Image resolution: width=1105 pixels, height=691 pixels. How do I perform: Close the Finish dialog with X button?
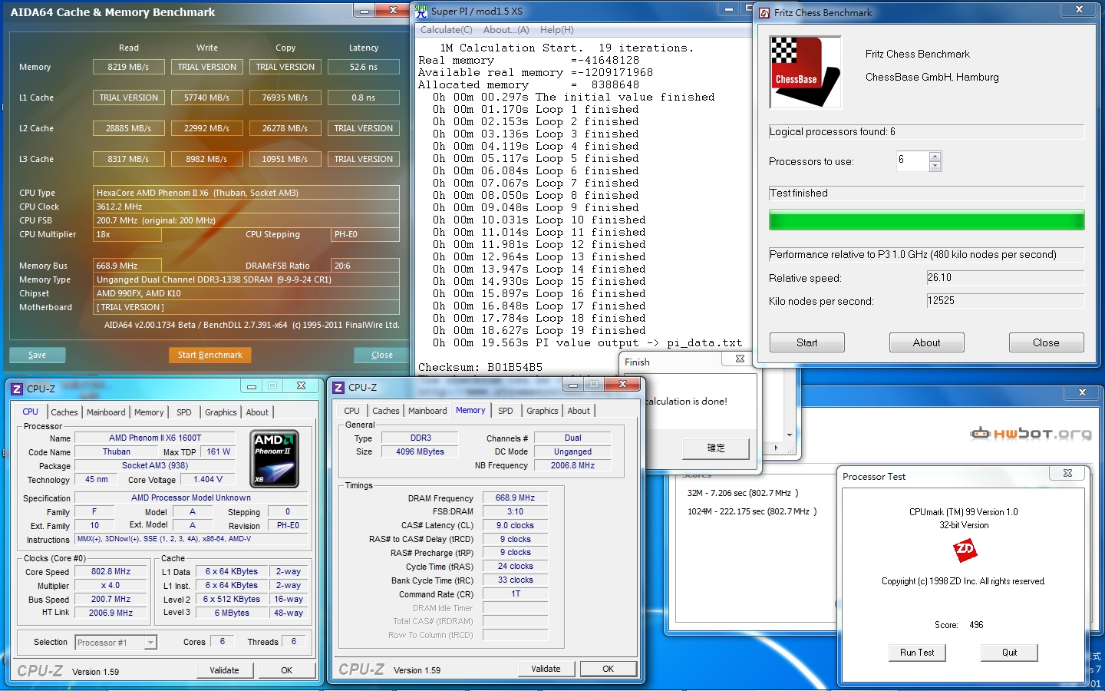pyautogui.click(x=740, y=359)
